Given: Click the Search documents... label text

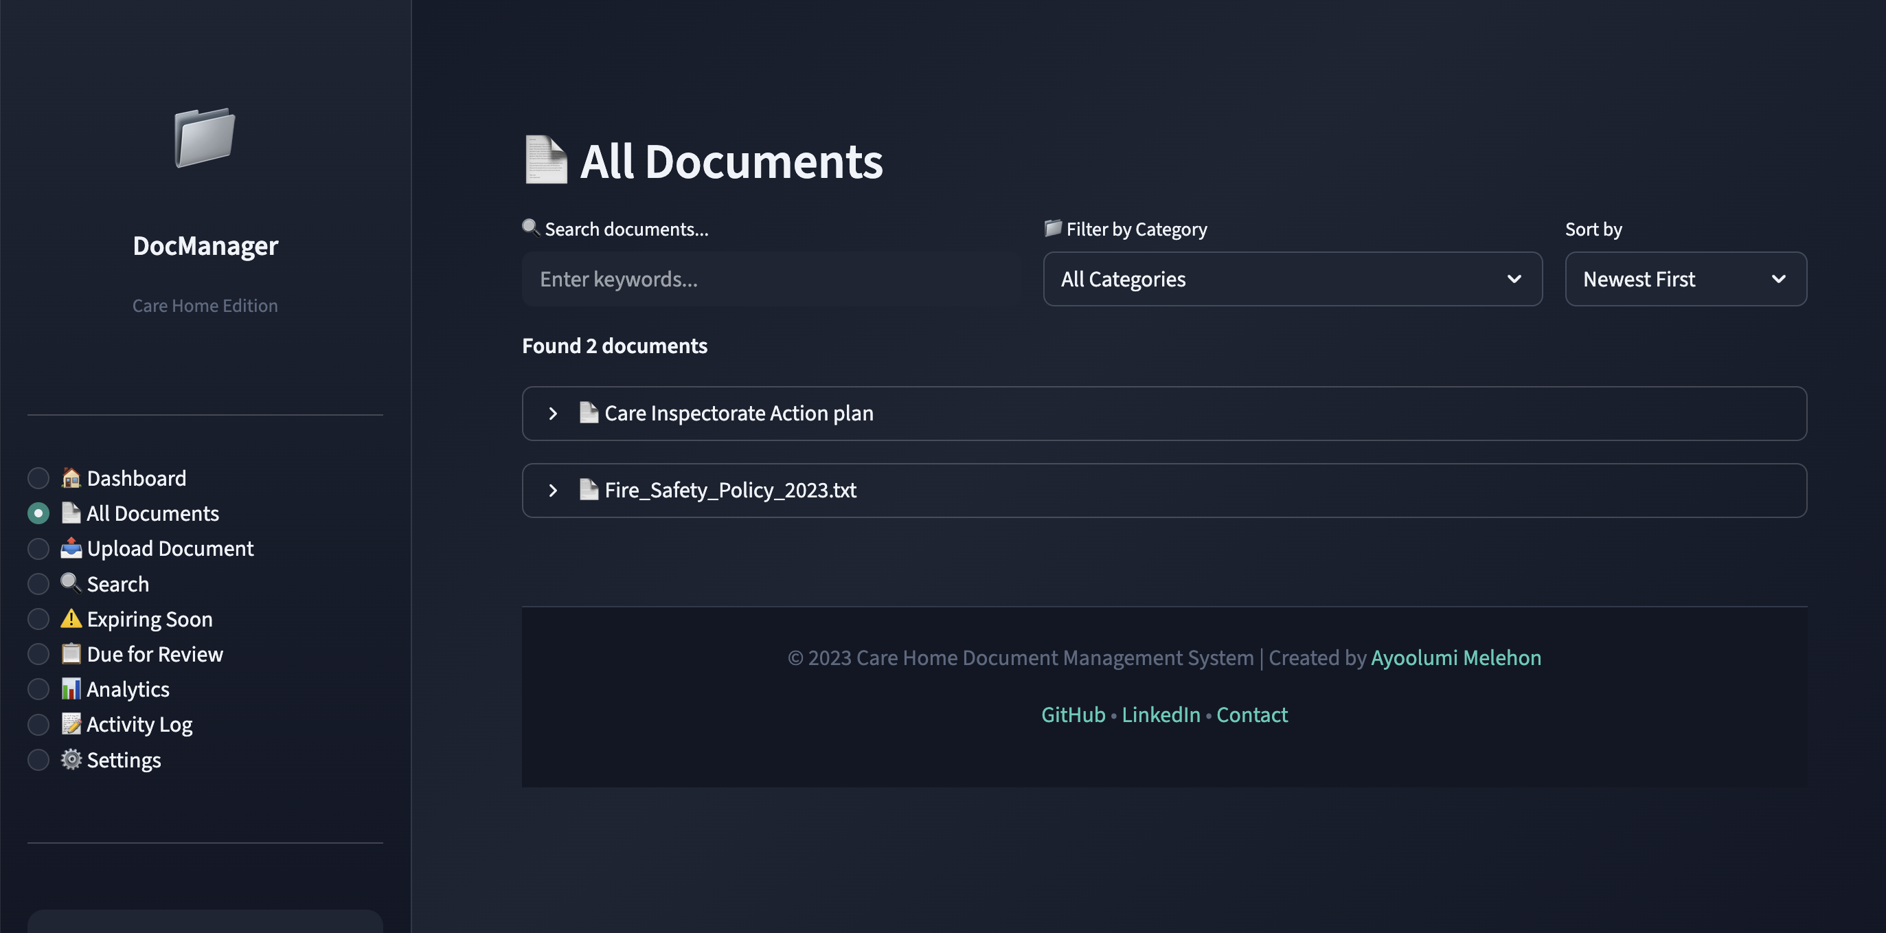Looking at the screenshot, I should tap(626, 229).
